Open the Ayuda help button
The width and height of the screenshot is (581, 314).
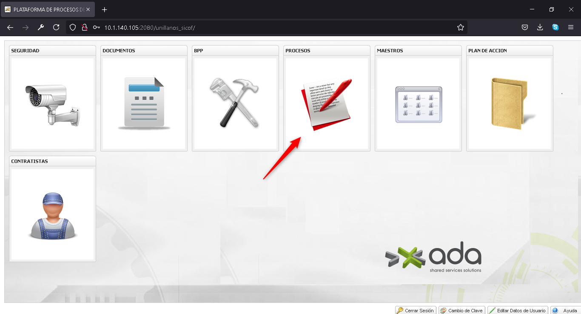click(565, 311)
